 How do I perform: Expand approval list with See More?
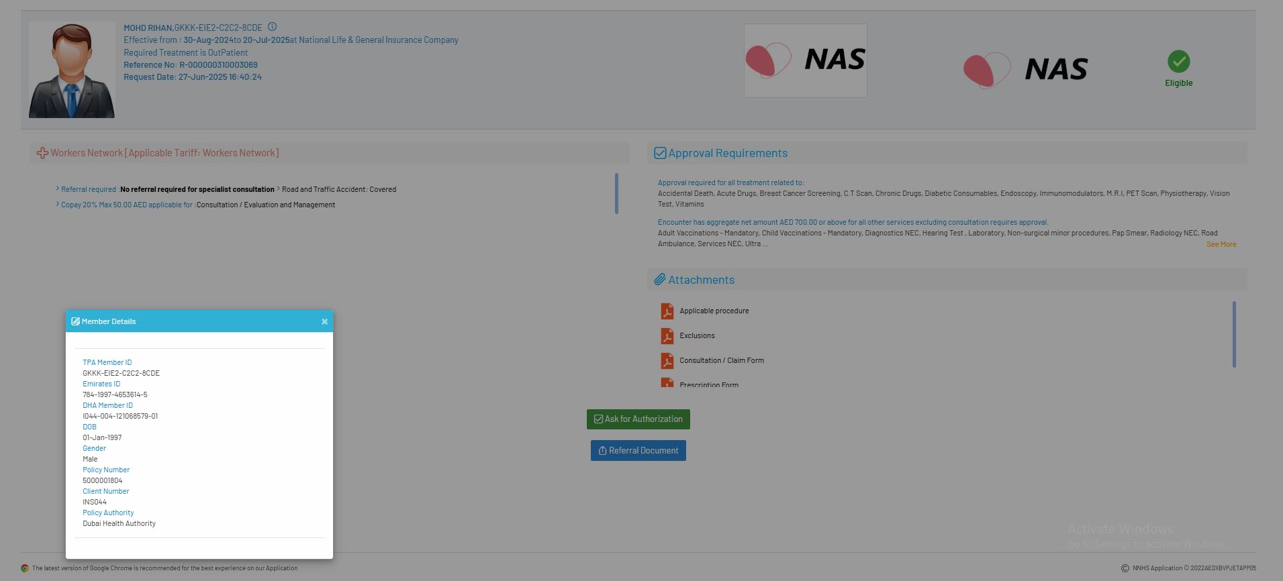point(1221,244)
